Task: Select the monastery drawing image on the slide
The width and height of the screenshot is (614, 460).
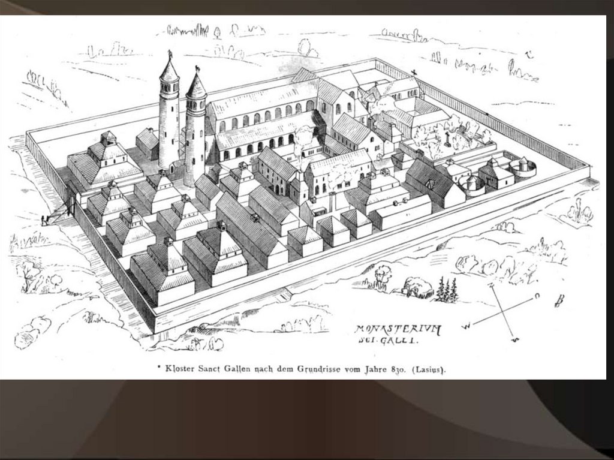Action: [x=303, y=197]
